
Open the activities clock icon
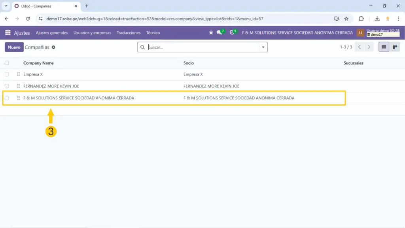(232, 33)
